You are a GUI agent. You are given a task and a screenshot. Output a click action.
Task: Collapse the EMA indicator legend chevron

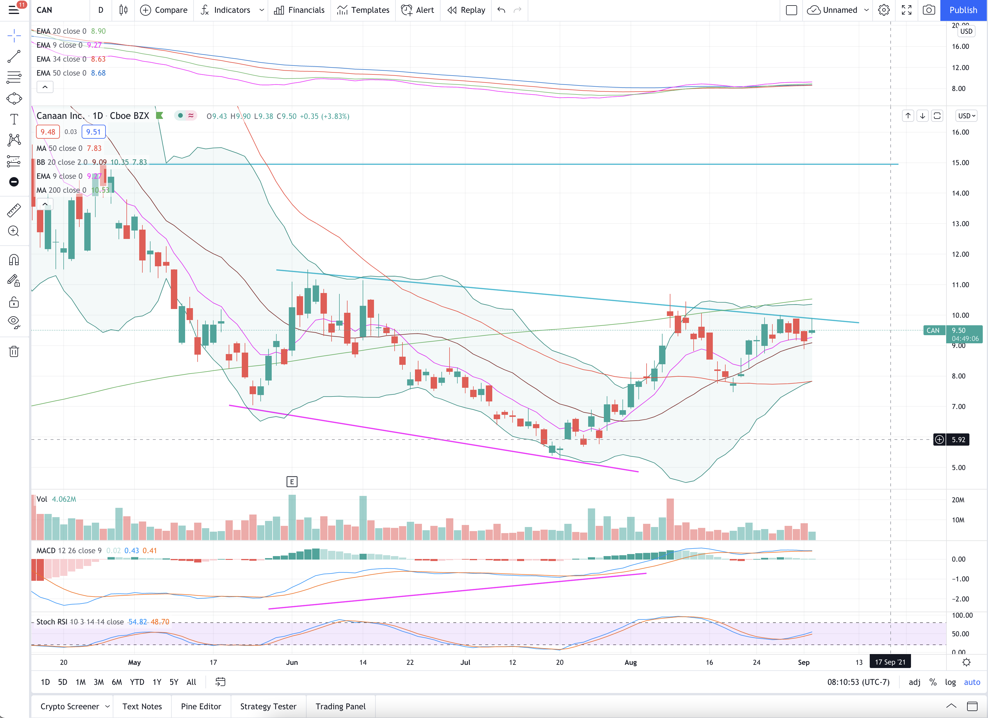click(45, 87)
